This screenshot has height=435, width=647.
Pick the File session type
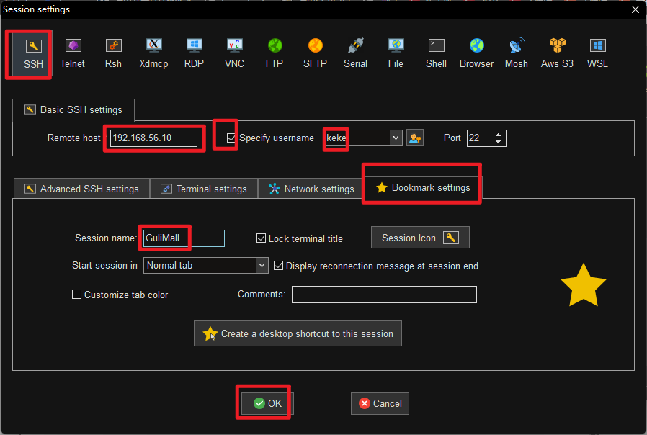[x=396, y=54]
